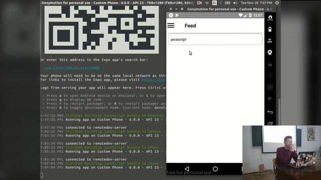The image size is (321, 180).
Task: Open Genymotion webcam camera widget
Action: [x=270, y=52]
